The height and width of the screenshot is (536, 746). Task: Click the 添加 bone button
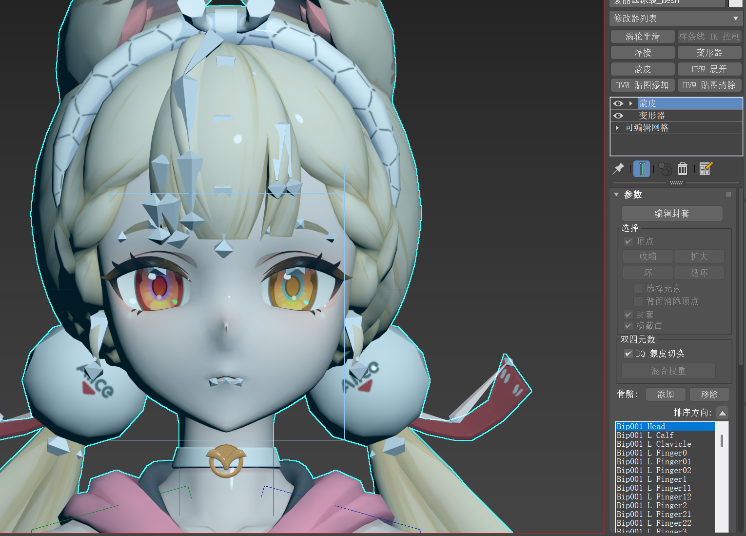[665, 394]
